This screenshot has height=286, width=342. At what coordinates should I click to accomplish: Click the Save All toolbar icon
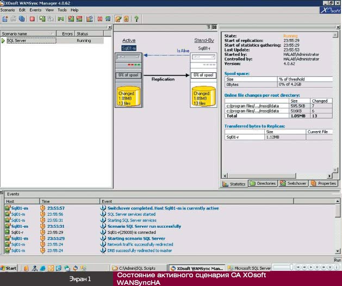[22, 19]
